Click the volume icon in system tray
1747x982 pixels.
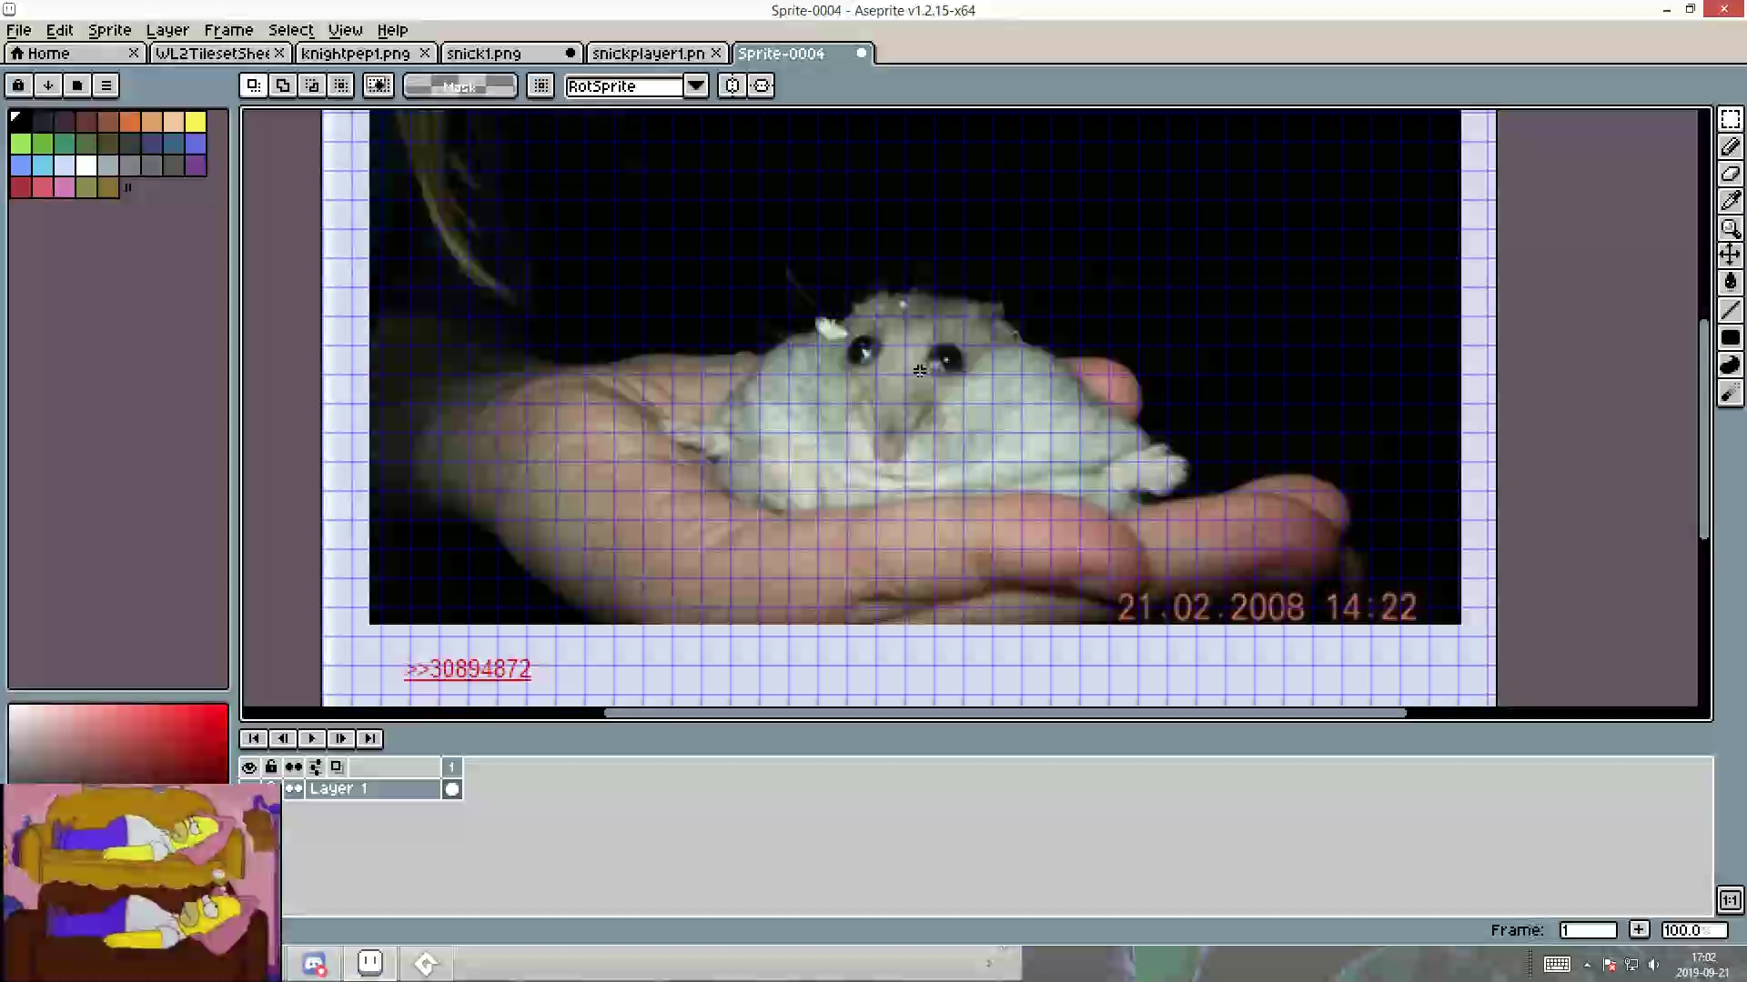[1653, 965]
